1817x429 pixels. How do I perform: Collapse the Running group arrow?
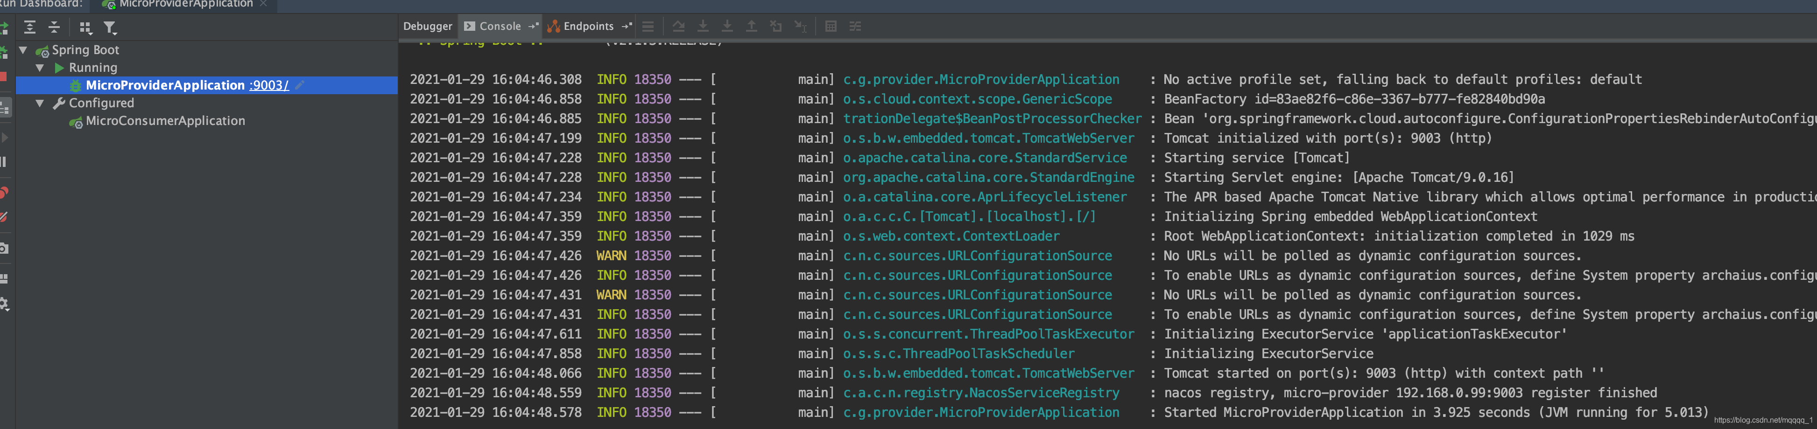coord(40,68)
